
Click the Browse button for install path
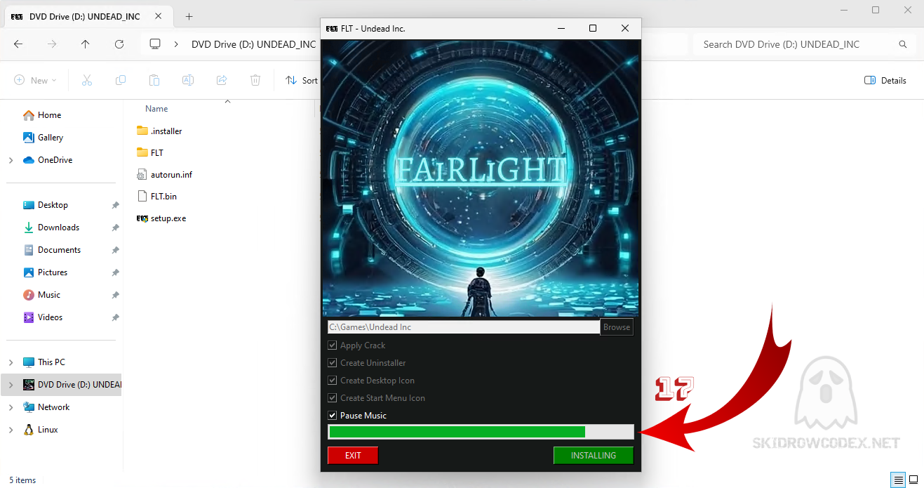617,327
